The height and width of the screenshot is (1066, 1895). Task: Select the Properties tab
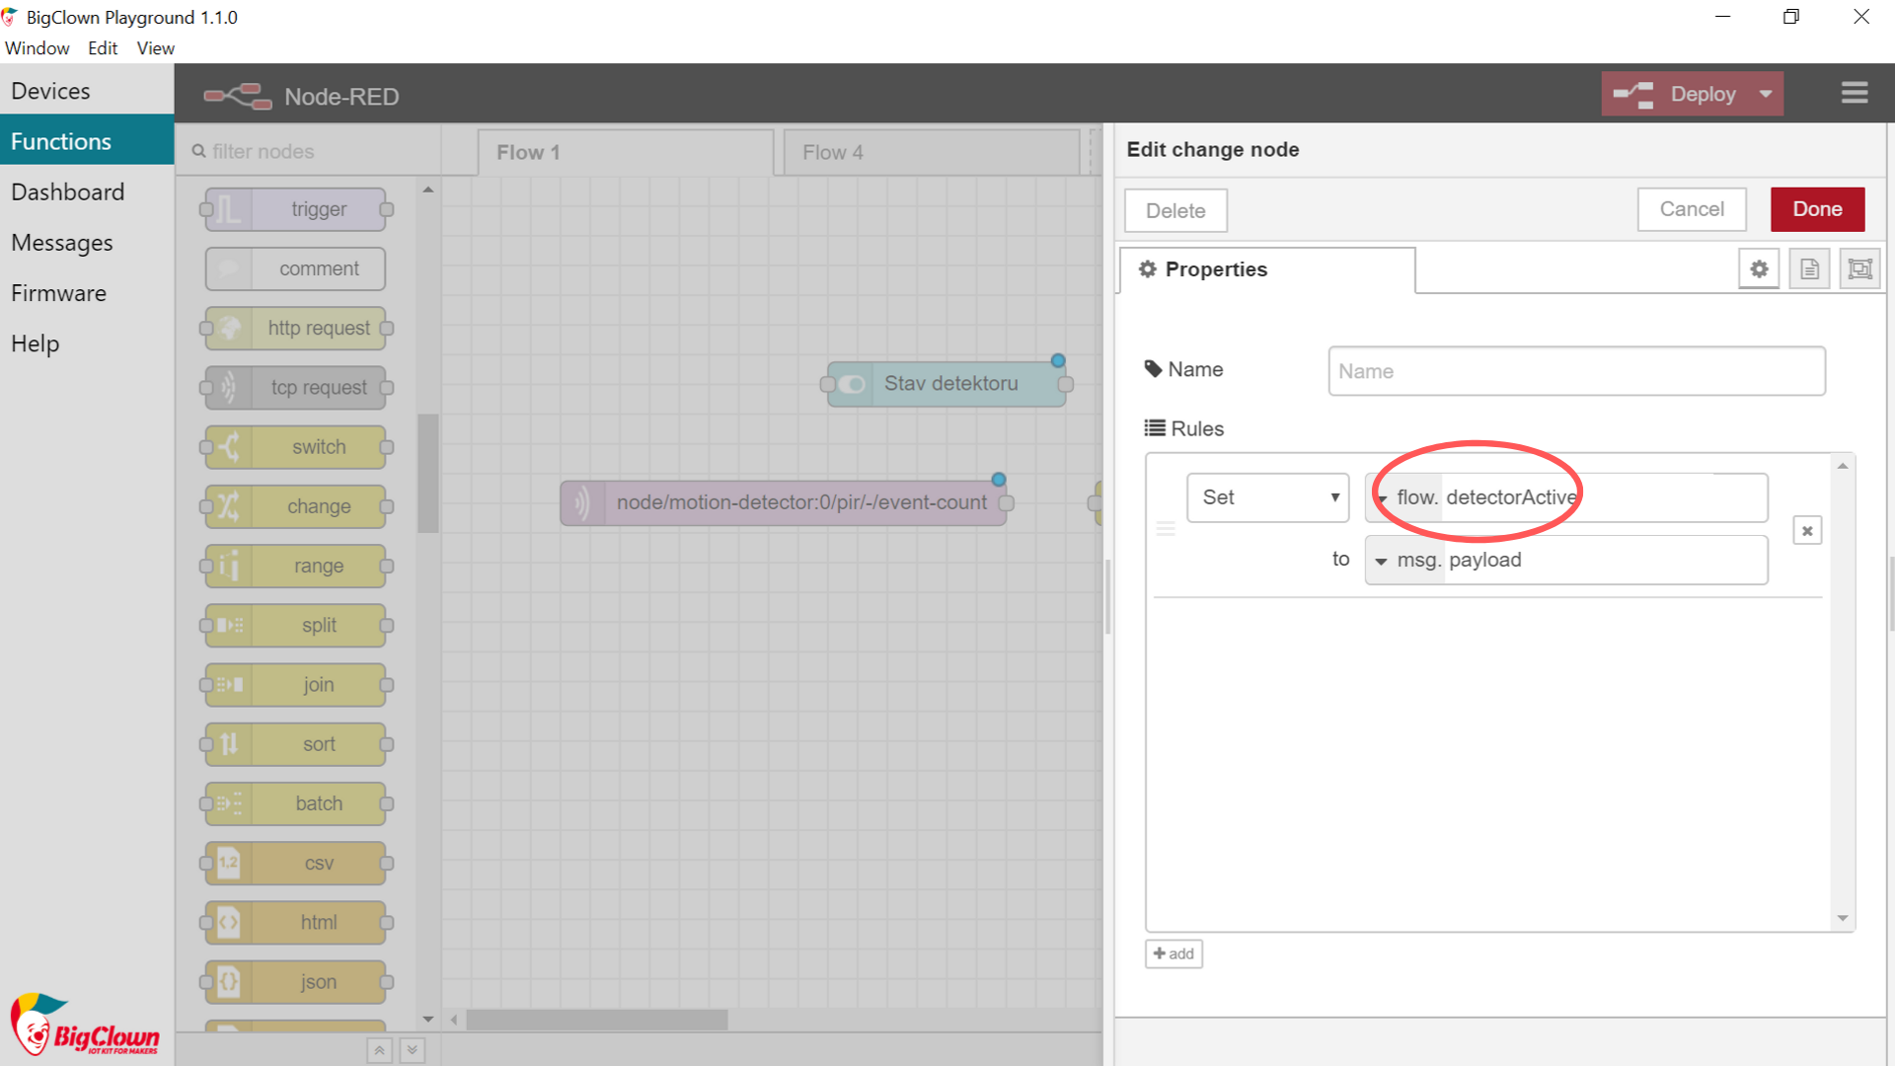[1267, 269]
